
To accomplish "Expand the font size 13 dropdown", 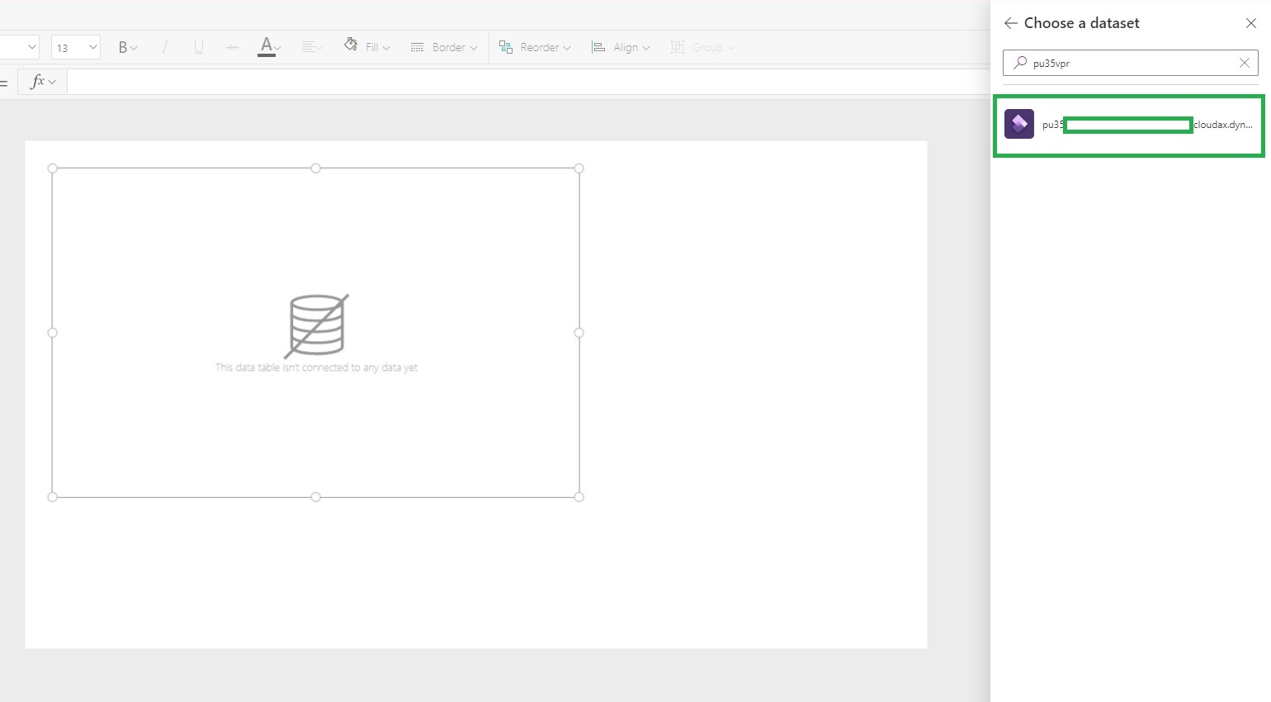I will click(x=76, y=48).
